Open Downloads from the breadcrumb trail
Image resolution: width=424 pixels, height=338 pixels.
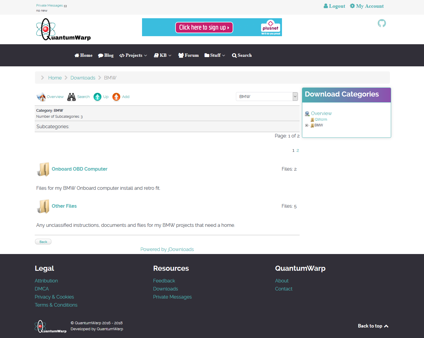[x=83, y=77]
